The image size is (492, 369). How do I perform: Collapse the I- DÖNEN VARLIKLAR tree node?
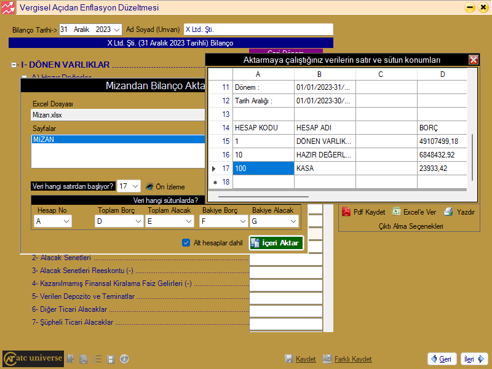click(x=14, y=65)
